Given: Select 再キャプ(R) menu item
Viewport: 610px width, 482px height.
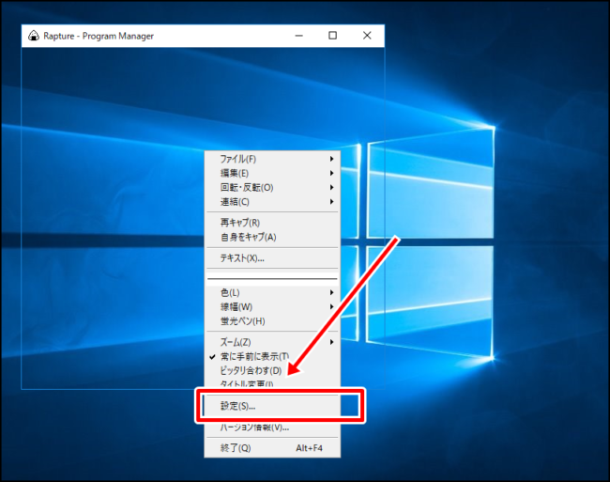Looking at the screenshot, I should coord(272,223).
